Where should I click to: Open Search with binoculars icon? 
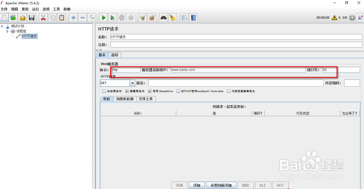pyautogui.click(x=163, y=18)
